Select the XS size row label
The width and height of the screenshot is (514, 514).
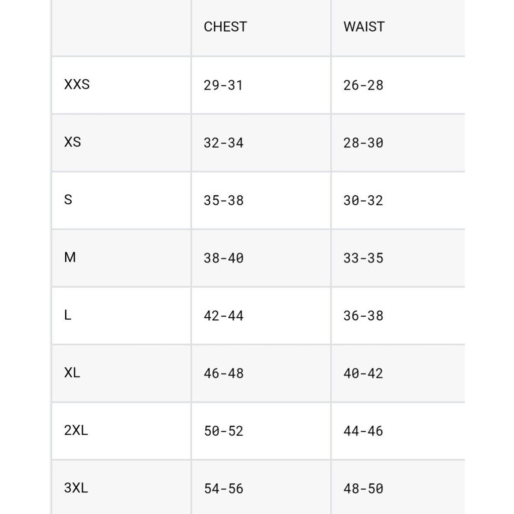pos(72,142)
